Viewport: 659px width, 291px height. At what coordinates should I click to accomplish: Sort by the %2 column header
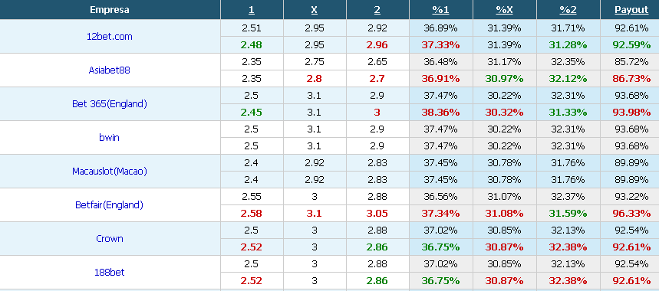click(568, 10)
